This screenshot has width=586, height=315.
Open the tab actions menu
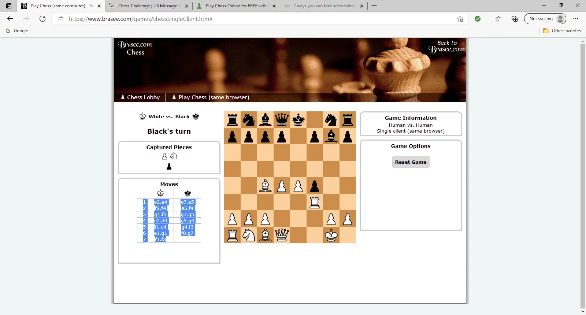[9, 6]
